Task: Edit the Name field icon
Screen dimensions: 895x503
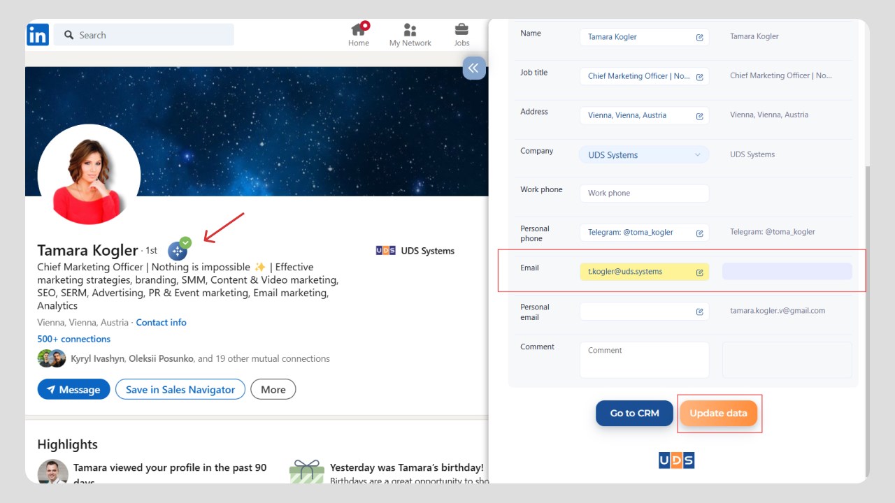Action: [x=699, y=37]
